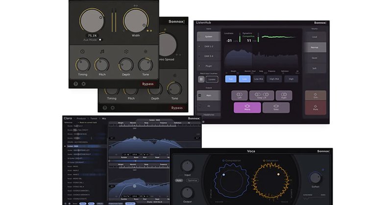Select the Quiet volume preset in ListenHub
The height and width of the screenshot is (205, 392).
point(315,58)
